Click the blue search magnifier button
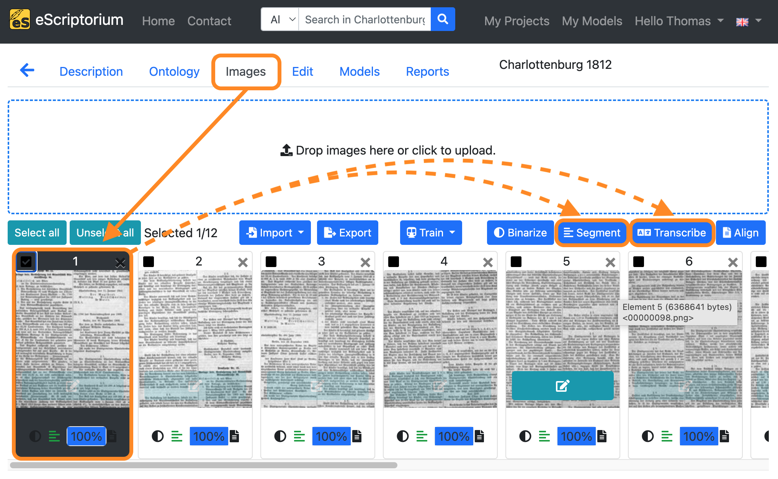 click(x=443, y=19)
